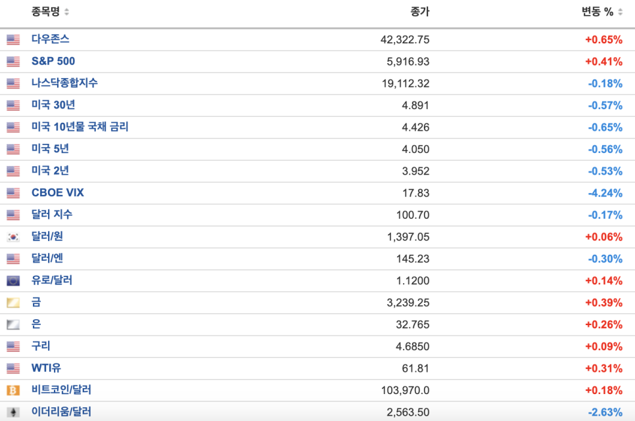Click the flag icon beside CBOE VIX
This screenshot has height=421, width=635.
point(13,192)
